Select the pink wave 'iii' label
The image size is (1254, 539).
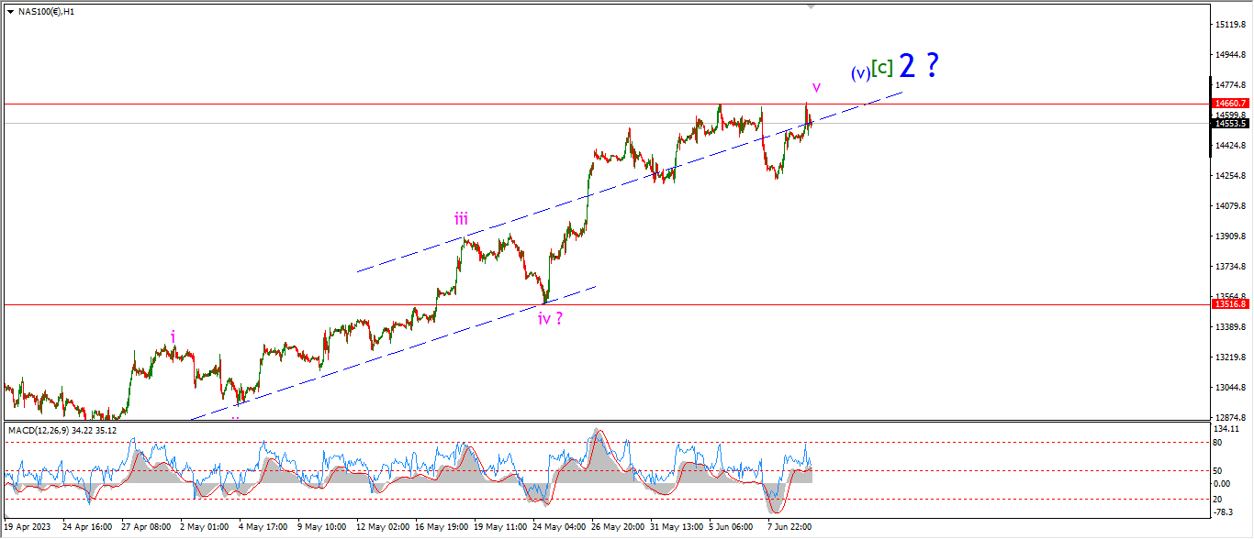[461, 219]
